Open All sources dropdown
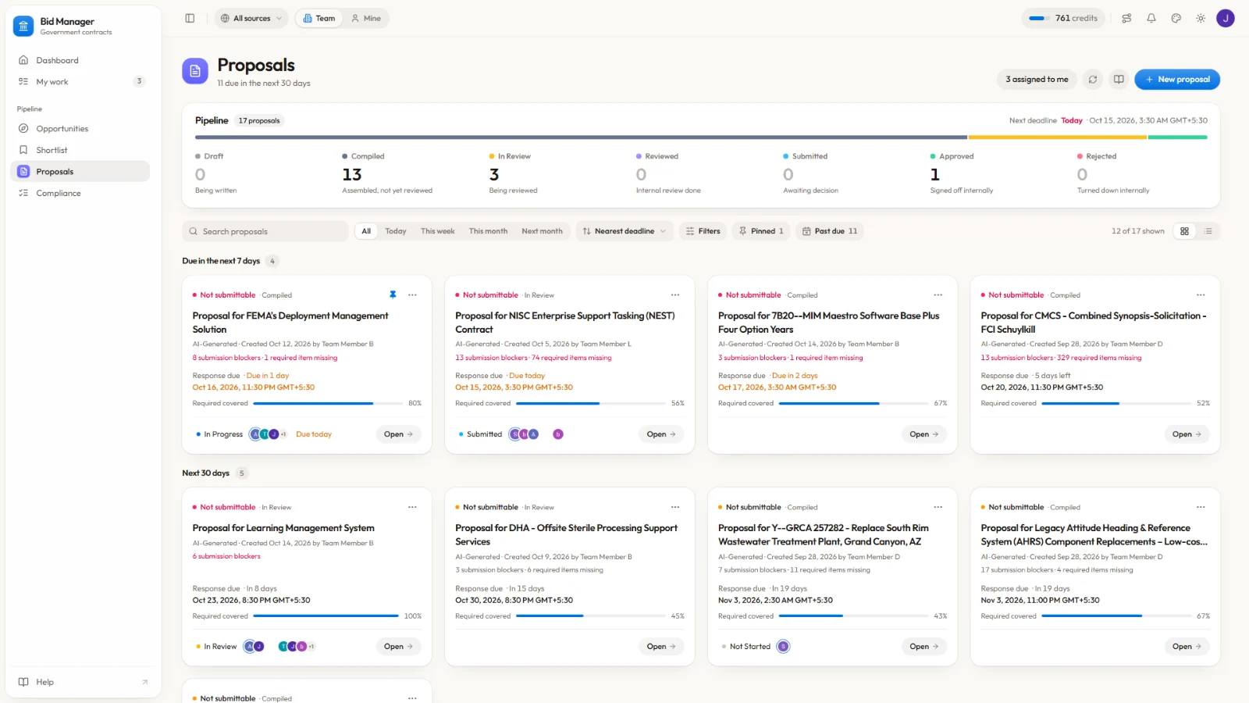 pos(251,18)
